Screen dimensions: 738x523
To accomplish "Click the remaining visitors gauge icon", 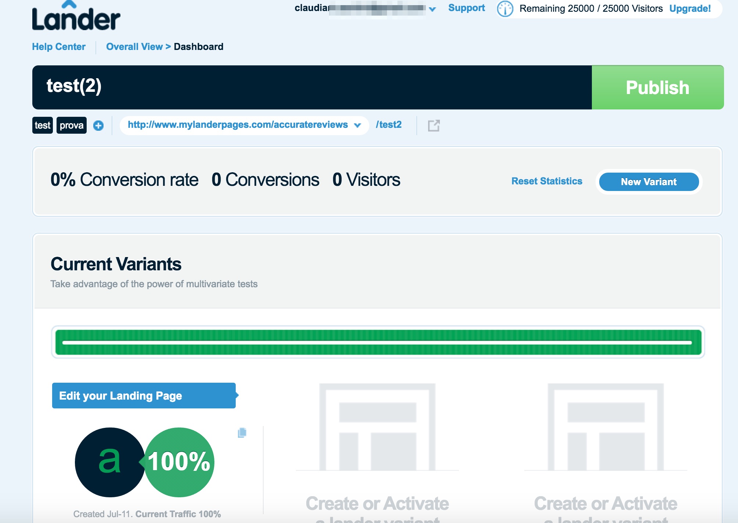I will [505, 9].
